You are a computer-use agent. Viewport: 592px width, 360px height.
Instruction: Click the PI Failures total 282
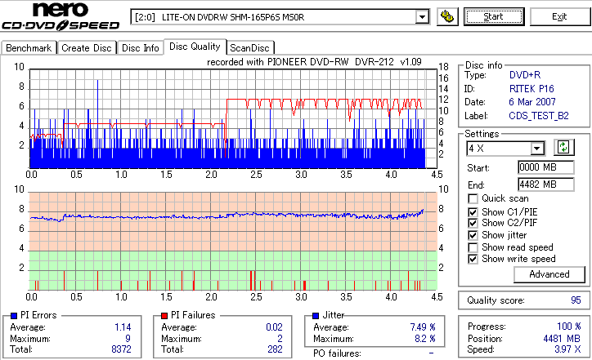(275, 349)
